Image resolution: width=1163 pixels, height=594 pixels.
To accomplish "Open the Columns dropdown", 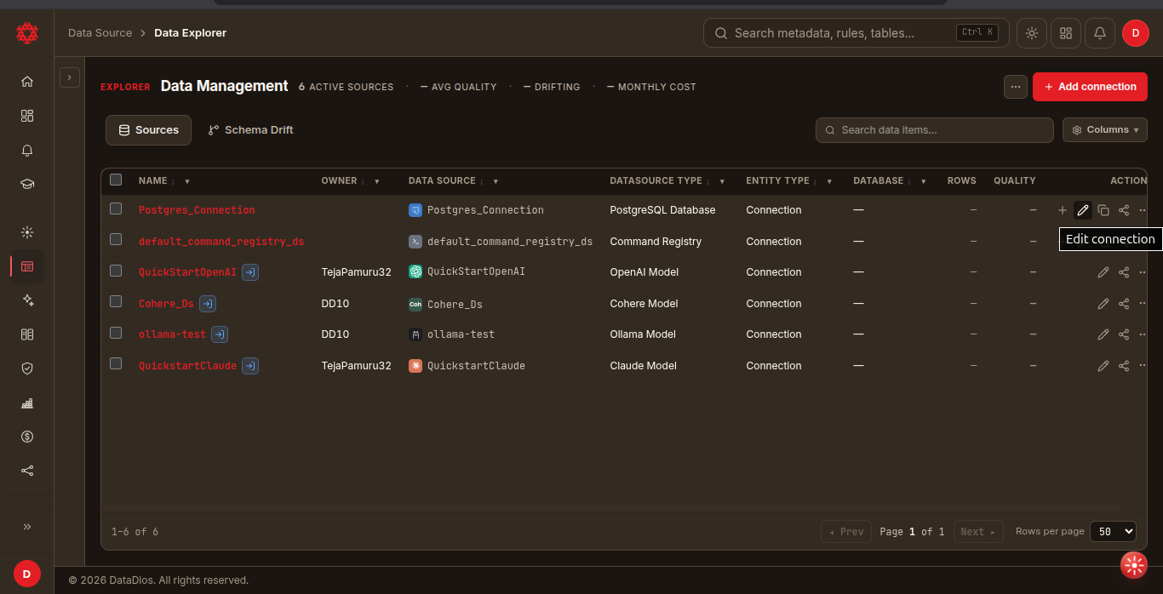I will click(x=1105, y=130).
